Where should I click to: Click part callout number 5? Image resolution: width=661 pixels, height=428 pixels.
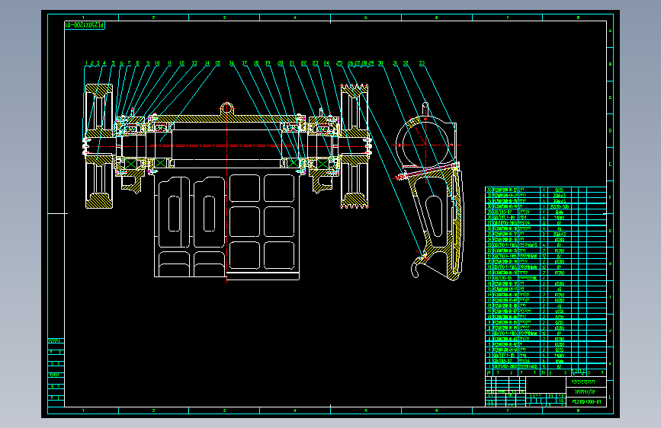[x=113, y=63]
